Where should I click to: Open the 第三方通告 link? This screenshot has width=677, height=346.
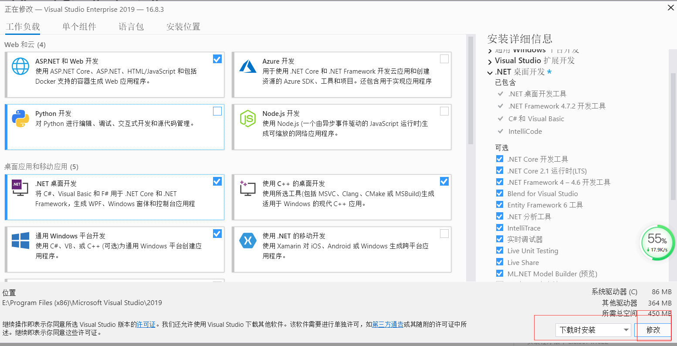tap(388, 324)
